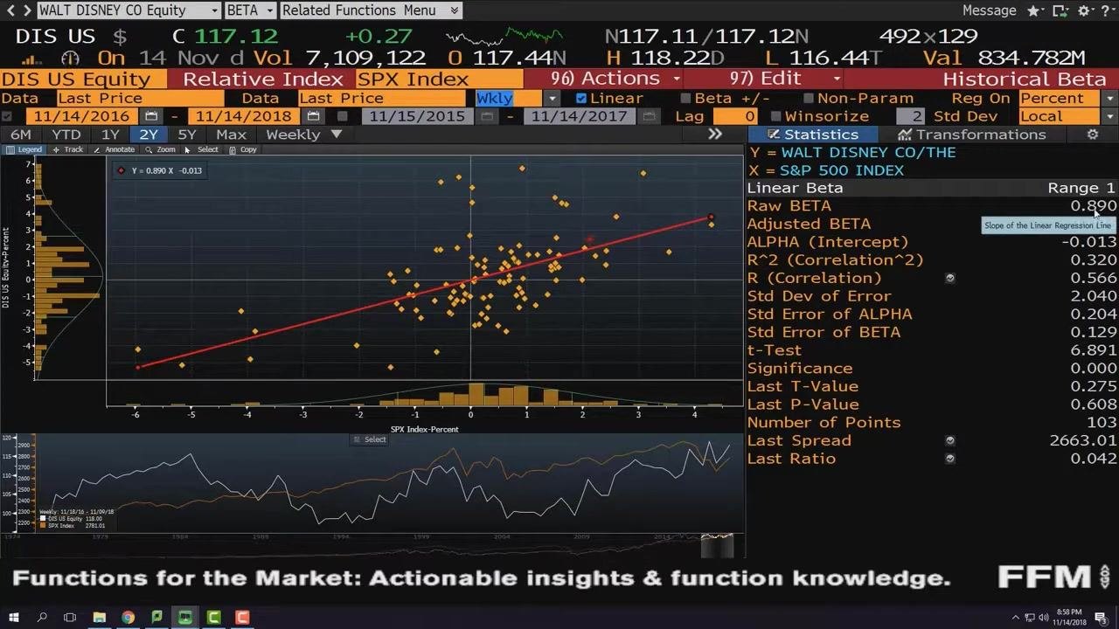Click the DIS US Equity field

[x=82, y=79]
